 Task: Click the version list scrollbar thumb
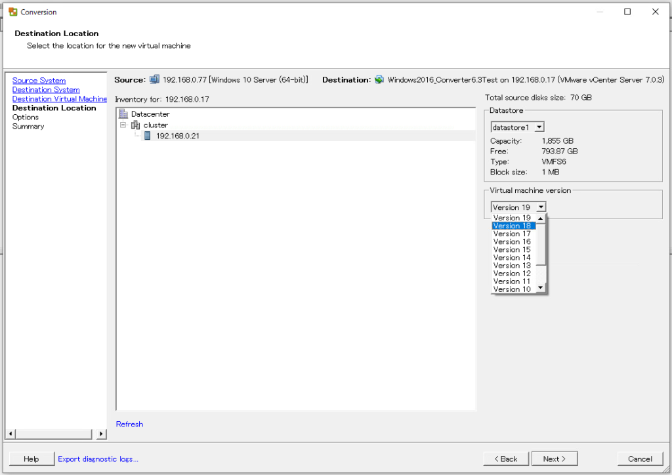point(541,244)
